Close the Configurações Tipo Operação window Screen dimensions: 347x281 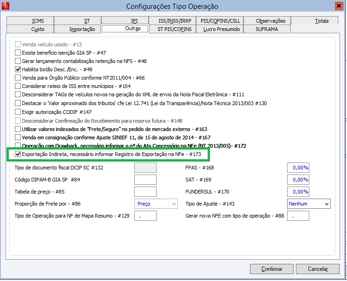[339, 6]
